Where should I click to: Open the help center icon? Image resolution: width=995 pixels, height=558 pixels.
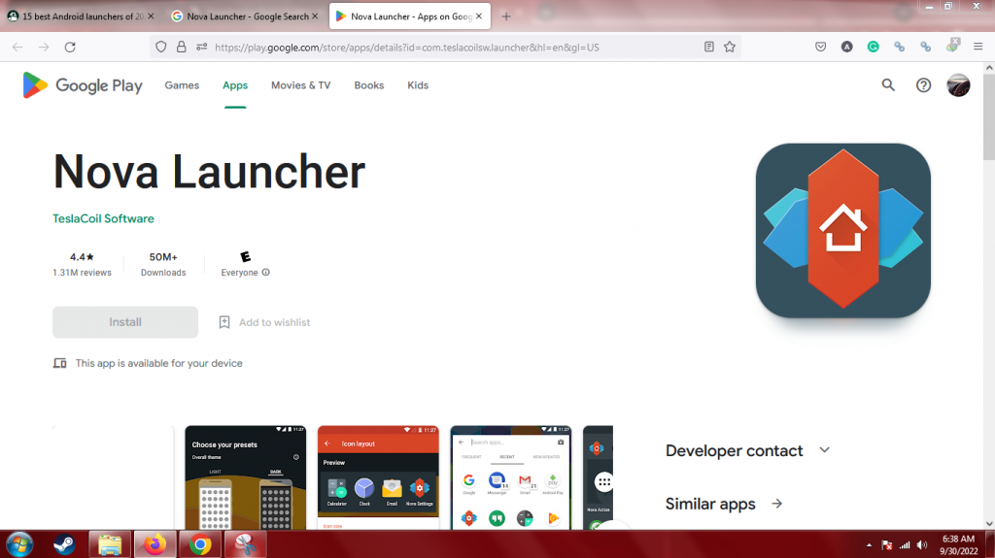[923, 85]
